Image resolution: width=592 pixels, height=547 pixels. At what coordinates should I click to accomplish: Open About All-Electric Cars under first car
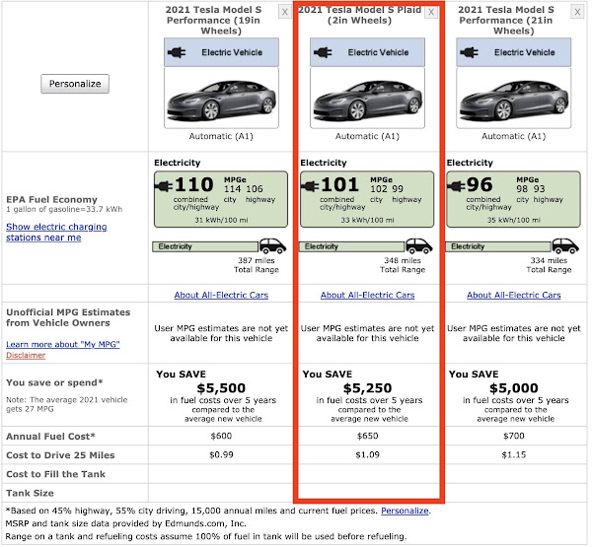(222, 295)
